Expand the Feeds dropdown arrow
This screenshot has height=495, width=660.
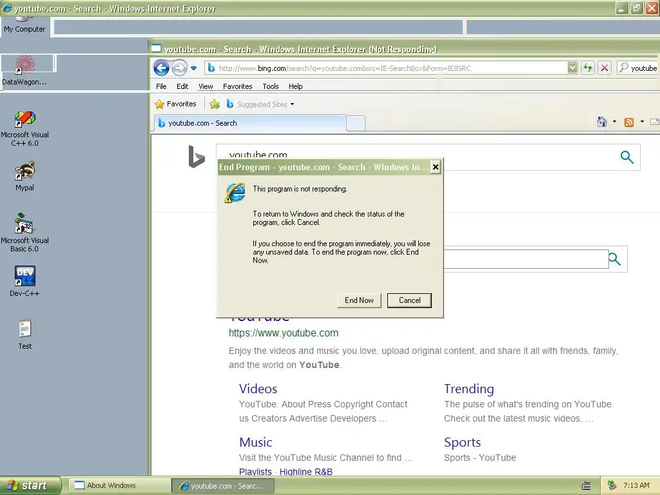[x=642, y=122]
